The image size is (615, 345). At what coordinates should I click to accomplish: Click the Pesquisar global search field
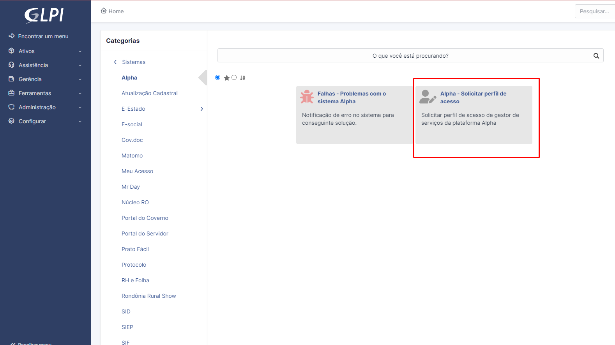[595, 11]
